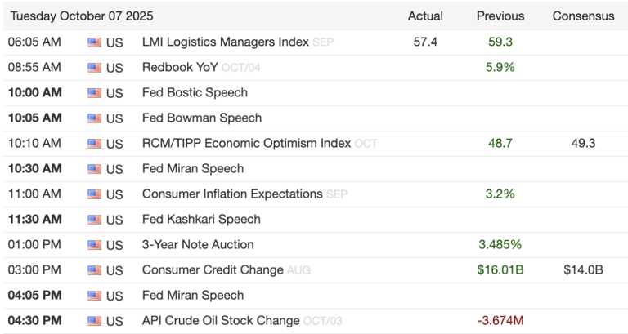Click the Previous column header
Image resolution: width=628 pixels, height=334 pixels.
(x=500, y=16)
